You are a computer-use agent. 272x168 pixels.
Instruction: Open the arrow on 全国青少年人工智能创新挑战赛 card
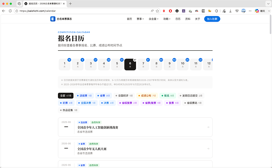pos(208,127)
